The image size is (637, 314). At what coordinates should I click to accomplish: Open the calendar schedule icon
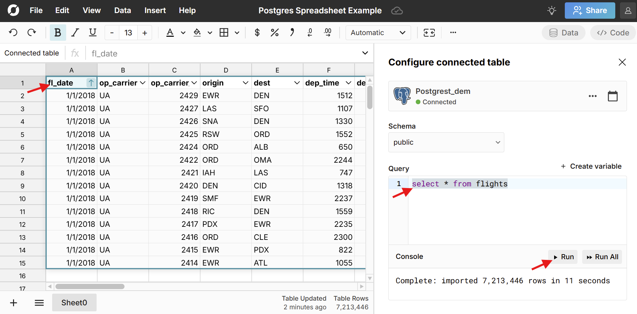pos(612,96)
